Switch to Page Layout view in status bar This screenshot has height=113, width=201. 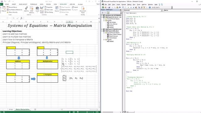pyautogui.click(x=74, y=112)
